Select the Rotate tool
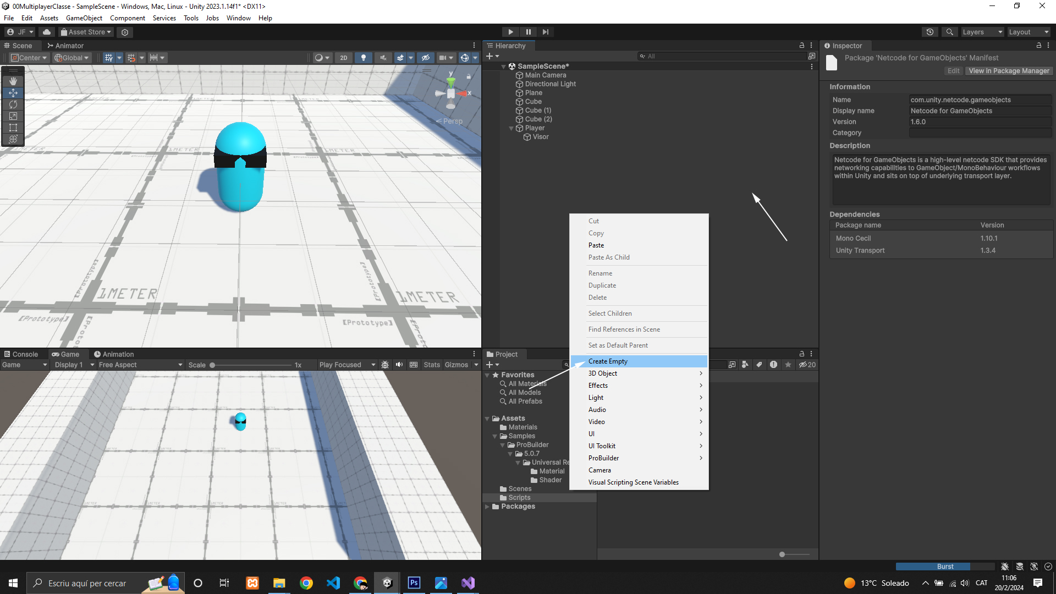Screen dimensions: 1056x594 13,105
